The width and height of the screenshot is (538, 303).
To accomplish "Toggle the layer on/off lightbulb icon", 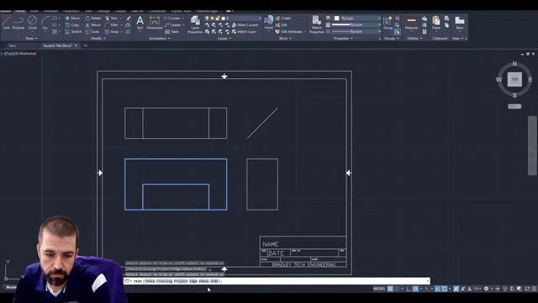I will point(207,18).
